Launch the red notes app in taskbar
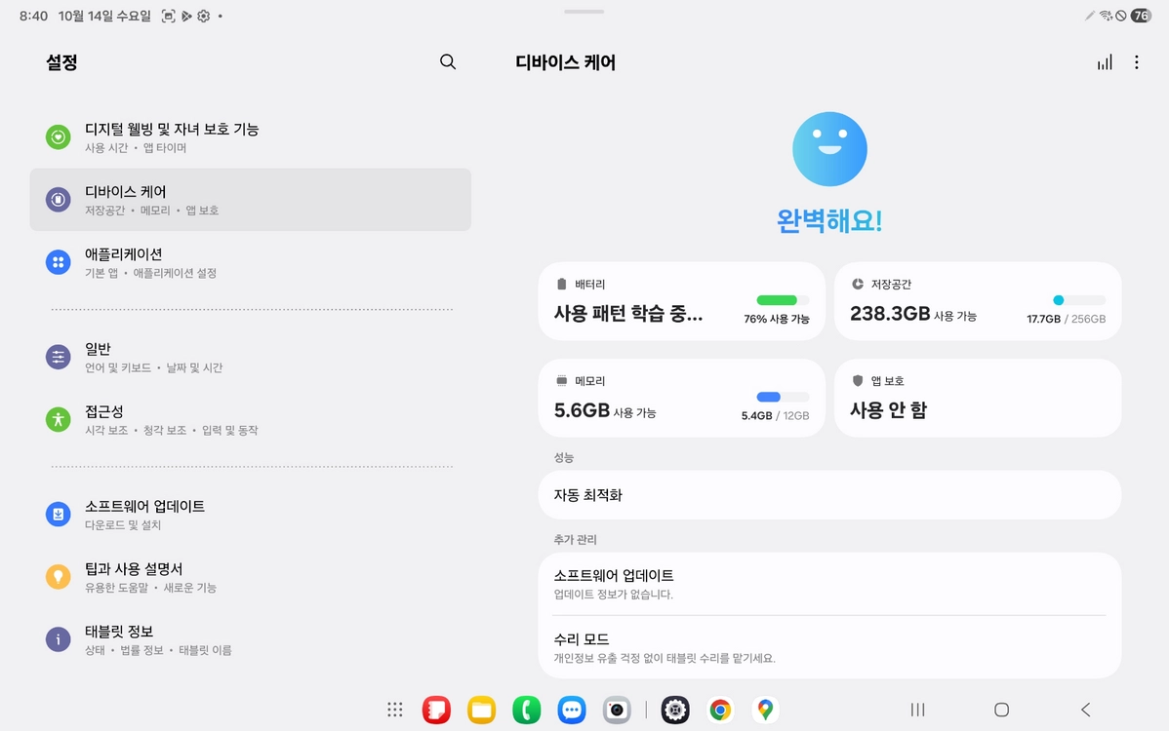Image resolution: width=1169 pixels, height=731 pixels. coord(436,710)
